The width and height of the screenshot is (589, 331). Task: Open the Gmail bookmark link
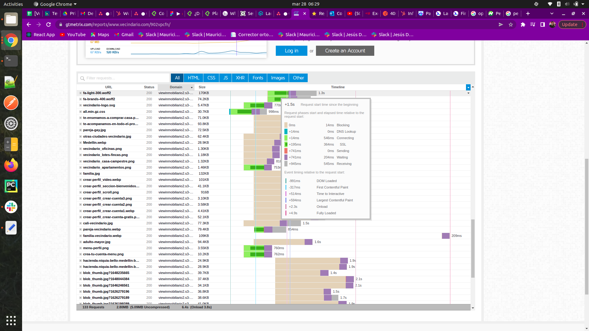tap(124, 35)
